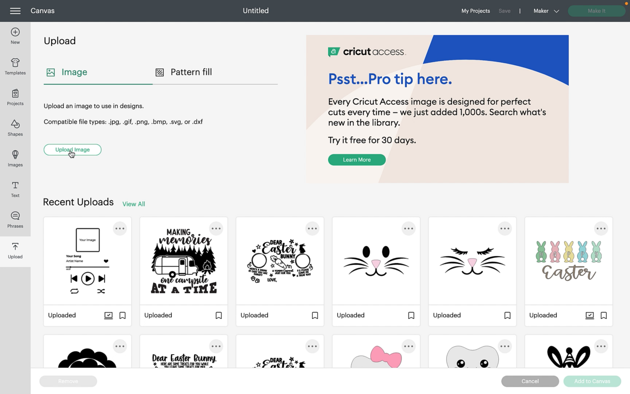Select the Shapes tool
630x394 pixels.
[x=15, y=128]
